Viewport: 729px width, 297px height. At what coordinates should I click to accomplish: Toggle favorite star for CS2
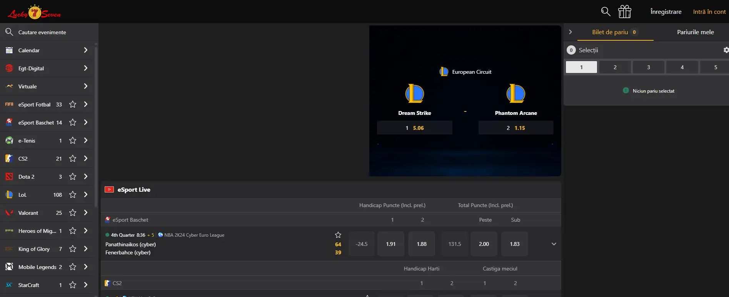(x=73, y=159)
